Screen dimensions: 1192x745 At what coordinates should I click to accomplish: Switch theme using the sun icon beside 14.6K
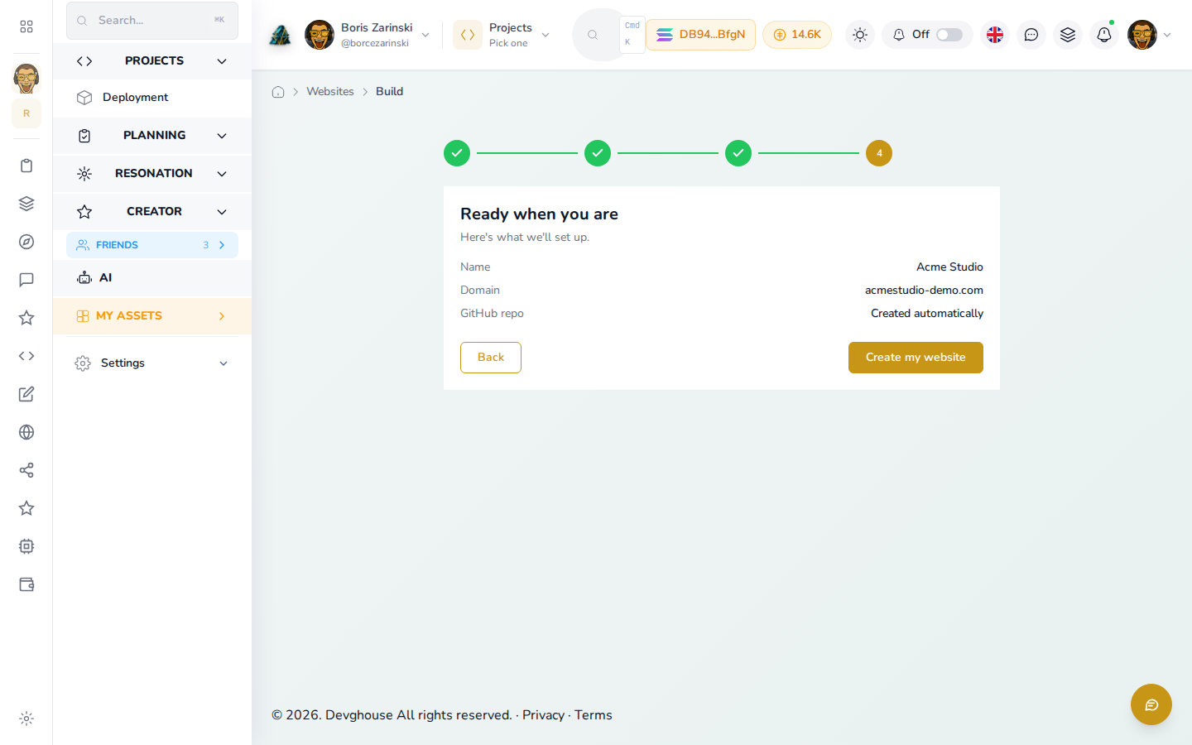(860, 35)
